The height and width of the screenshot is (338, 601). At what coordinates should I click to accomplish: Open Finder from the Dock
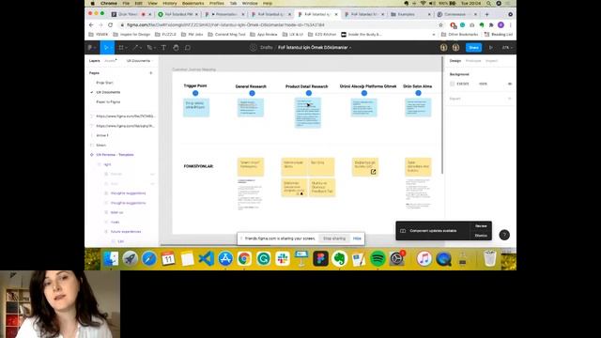coord(111,259)
